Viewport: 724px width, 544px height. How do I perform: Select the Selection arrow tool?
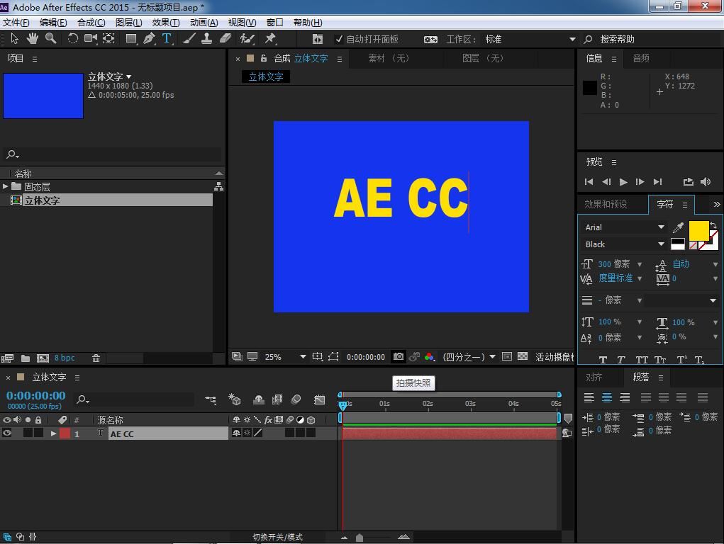(x=14, y=39)
